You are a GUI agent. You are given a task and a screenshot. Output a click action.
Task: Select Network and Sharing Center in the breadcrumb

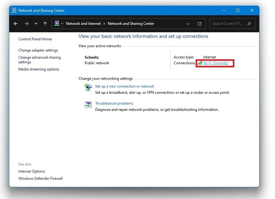point(131,23)
